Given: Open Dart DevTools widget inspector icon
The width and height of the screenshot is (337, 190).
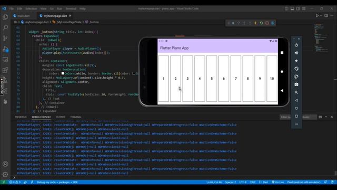Looking at the screenshot, I should click(273, 23).
